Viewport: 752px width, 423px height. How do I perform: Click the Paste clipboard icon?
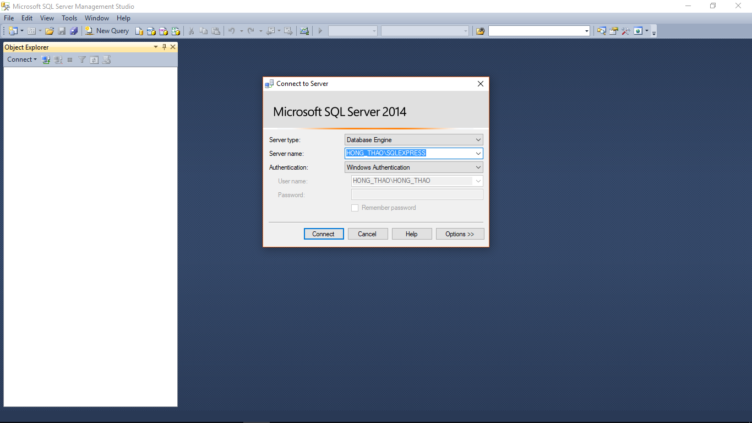coord(216,31)
